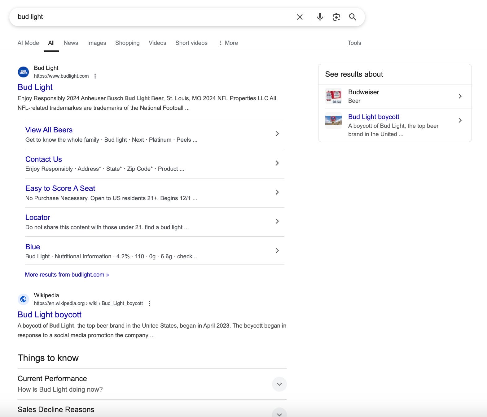
Task: Switch to the News tab
Action: pyautogui.click(x=71, y=43)
